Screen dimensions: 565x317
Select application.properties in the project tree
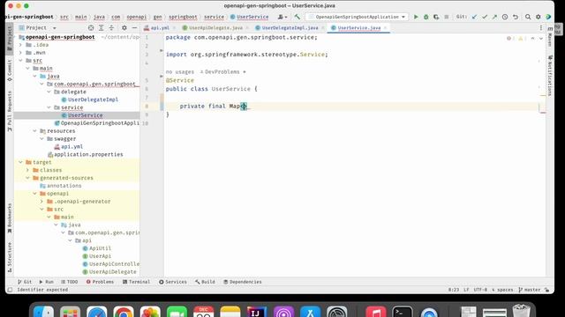coord(88,154)
